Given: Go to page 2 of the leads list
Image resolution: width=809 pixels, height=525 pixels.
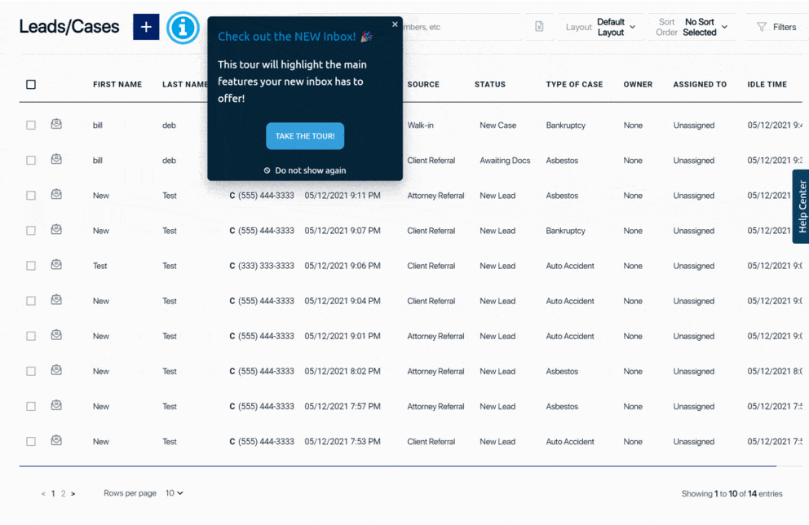Looking at the screenshot, I should click(62, 493).
